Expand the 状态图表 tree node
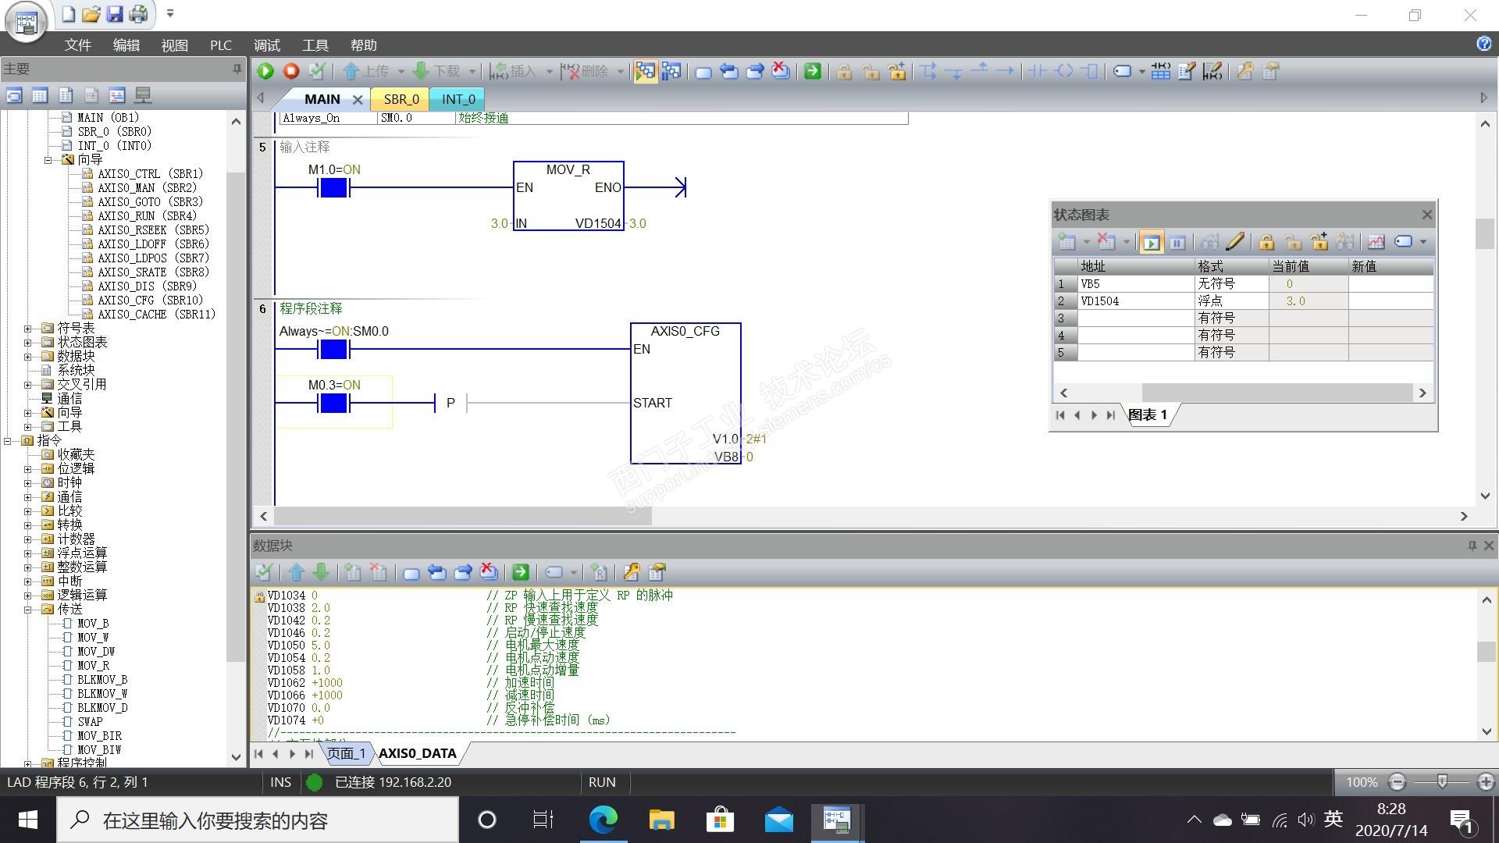1499x843 pixels. [x=28, y=342]
